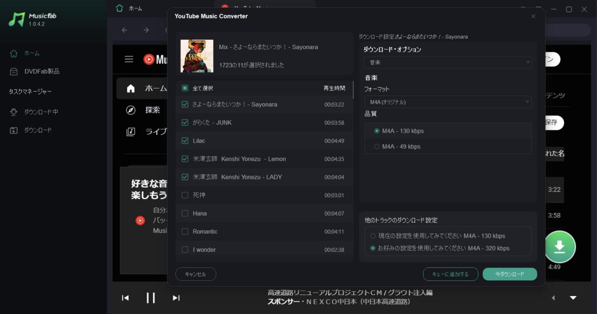
Task: Skip to previous track in player bar
Action: point(125,298)
